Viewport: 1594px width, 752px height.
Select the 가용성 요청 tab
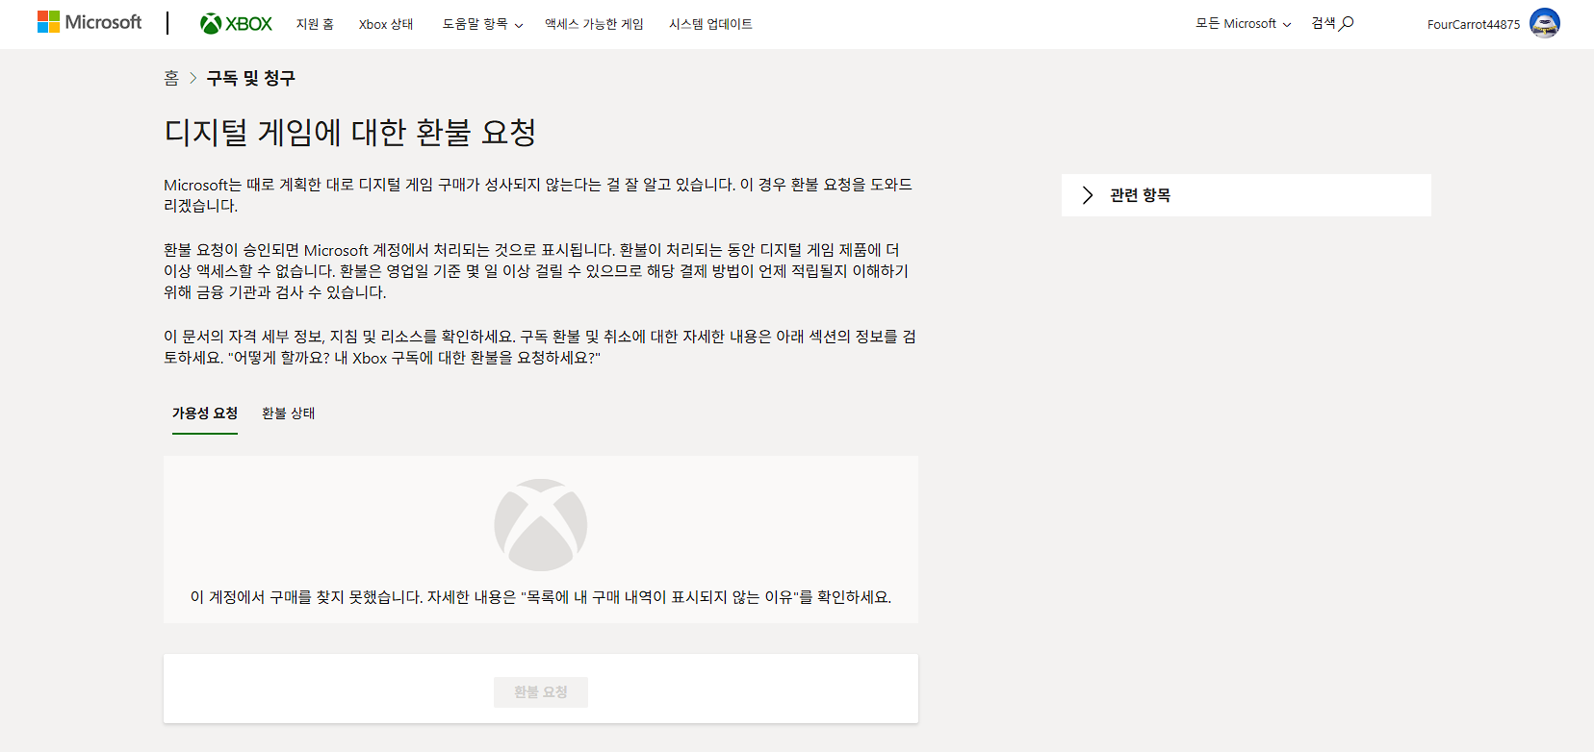[205, 414]
